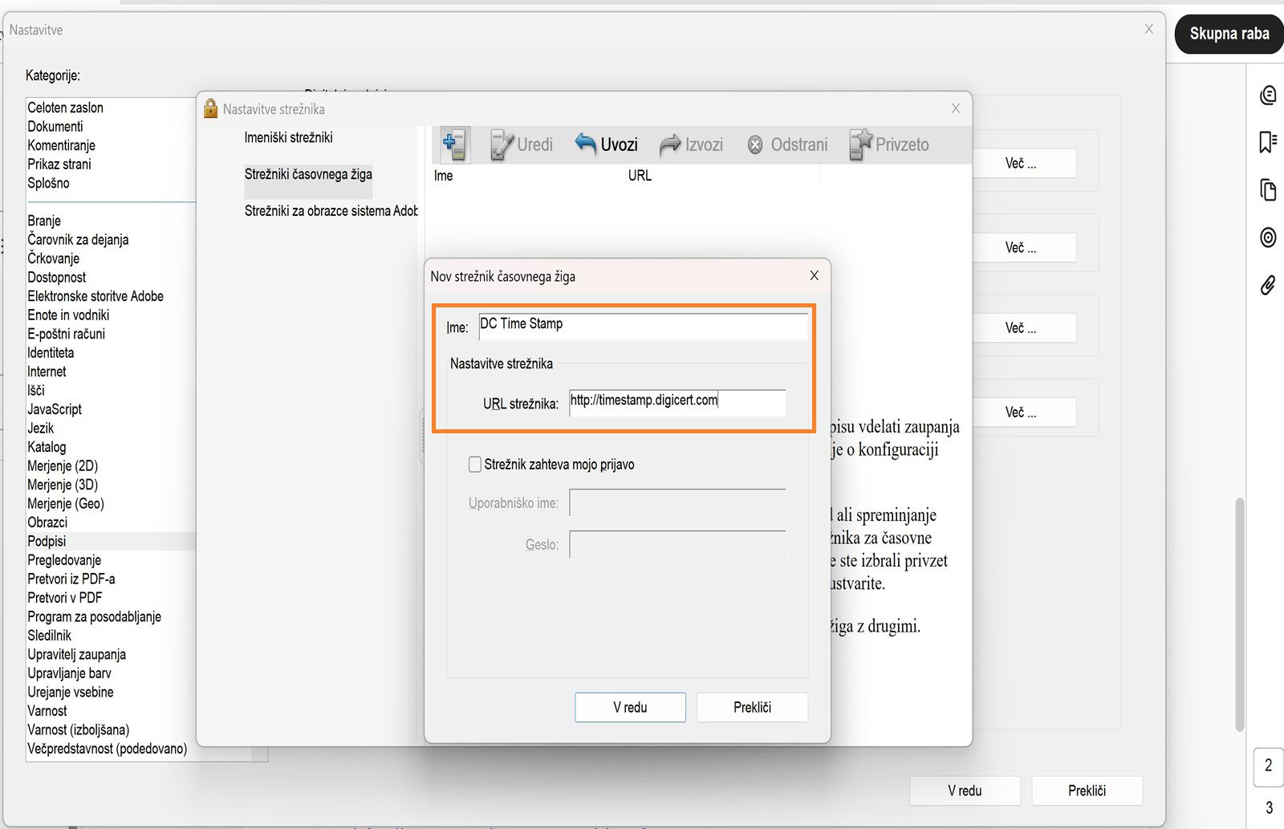1284x829 pixels.
Task: Select E-poštni računi category
Action: 67,334
